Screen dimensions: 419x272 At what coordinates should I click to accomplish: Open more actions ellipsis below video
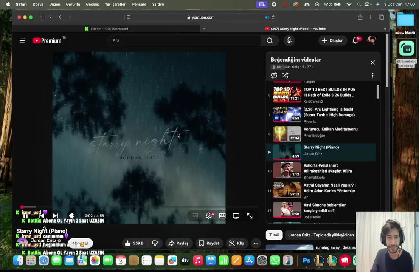point(256,243)
